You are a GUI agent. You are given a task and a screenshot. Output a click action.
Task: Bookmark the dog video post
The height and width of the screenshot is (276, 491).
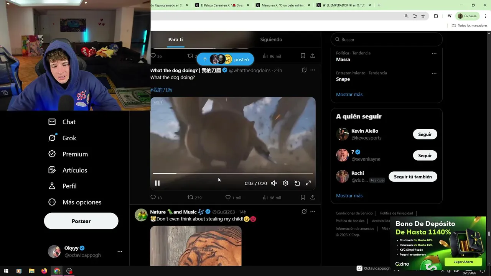pos(303,197)
